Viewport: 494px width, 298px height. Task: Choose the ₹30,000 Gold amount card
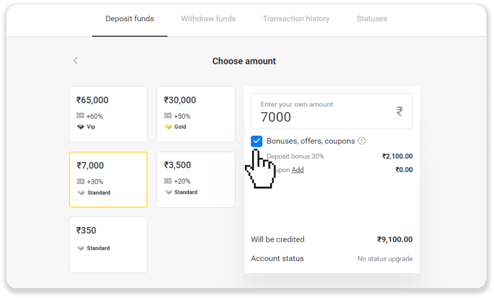196,114
